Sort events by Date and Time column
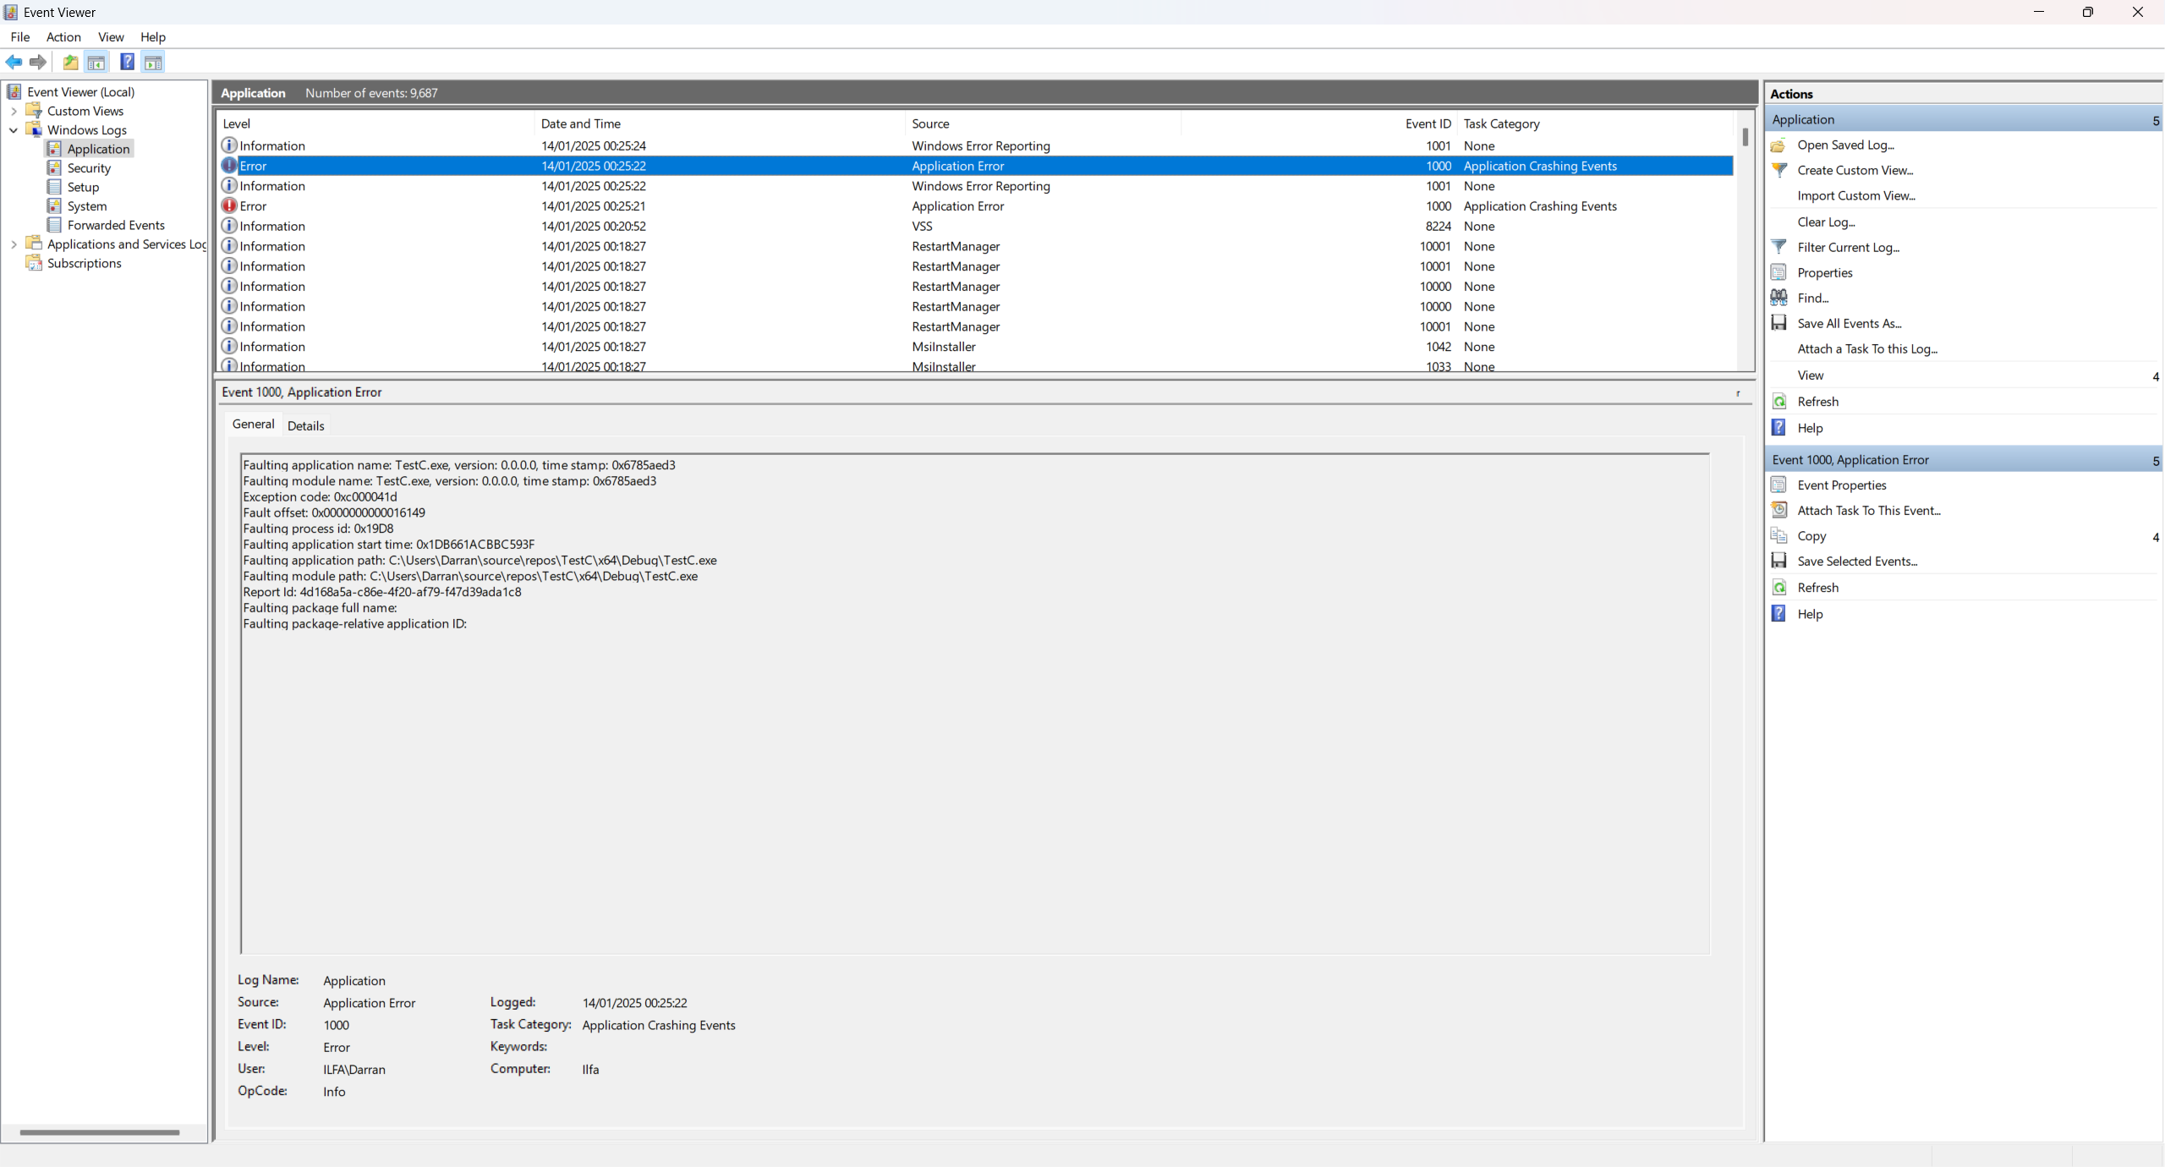This screenshot has height=1167, width=2165. (x=581, y=123)
